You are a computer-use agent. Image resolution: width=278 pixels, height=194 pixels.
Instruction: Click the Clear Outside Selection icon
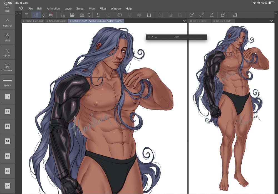pyautogui.click(x=130, y=15)
